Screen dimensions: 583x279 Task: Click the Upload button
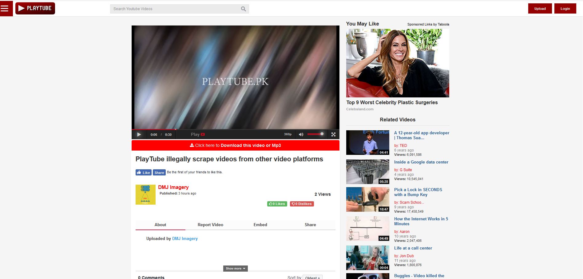(540, 9)
